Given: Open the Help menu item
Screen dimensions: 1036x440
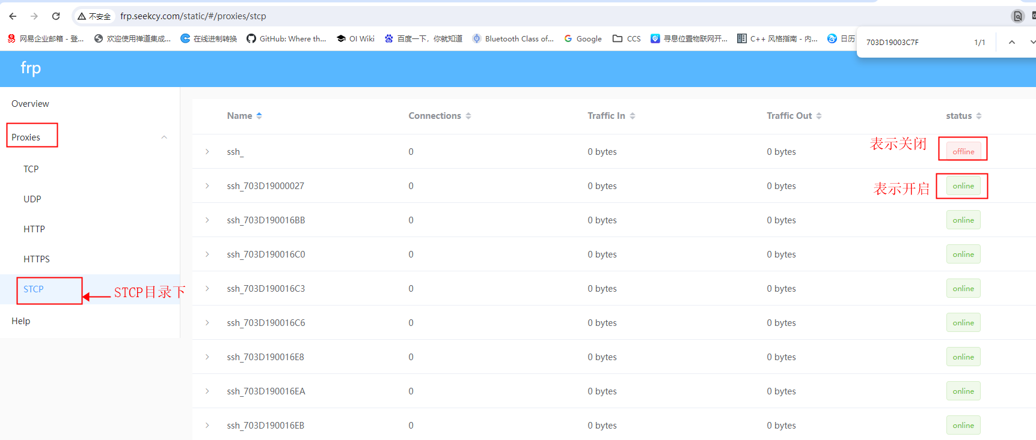Looking at the screenshot, I should (x=90, y=321).
